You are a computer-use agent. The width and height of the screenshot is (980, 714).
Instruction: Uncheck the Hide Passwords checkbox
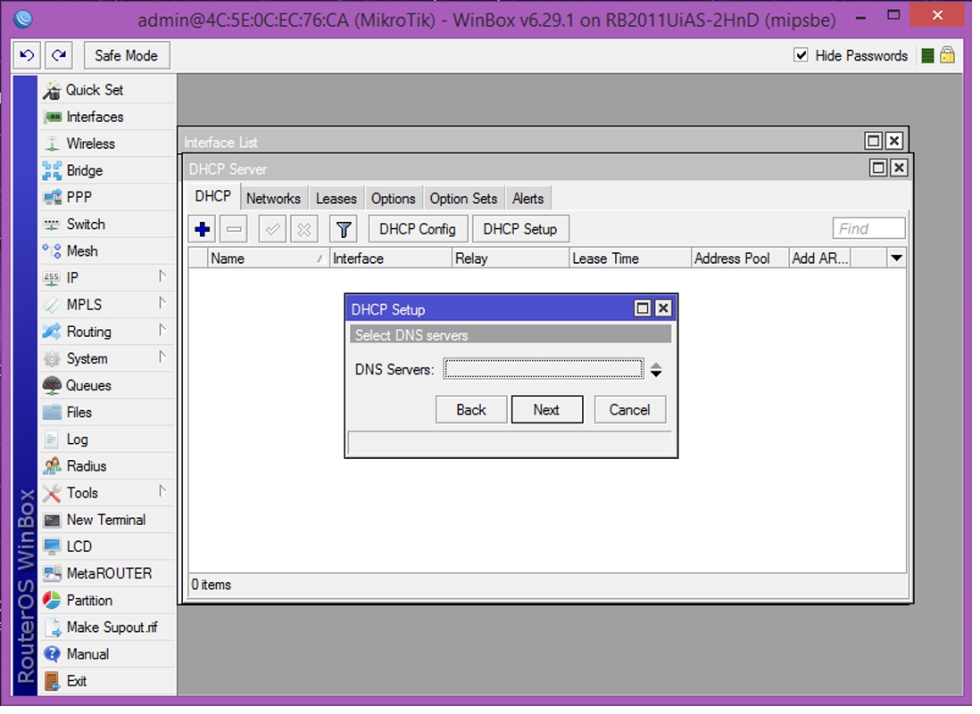[801, 55]
